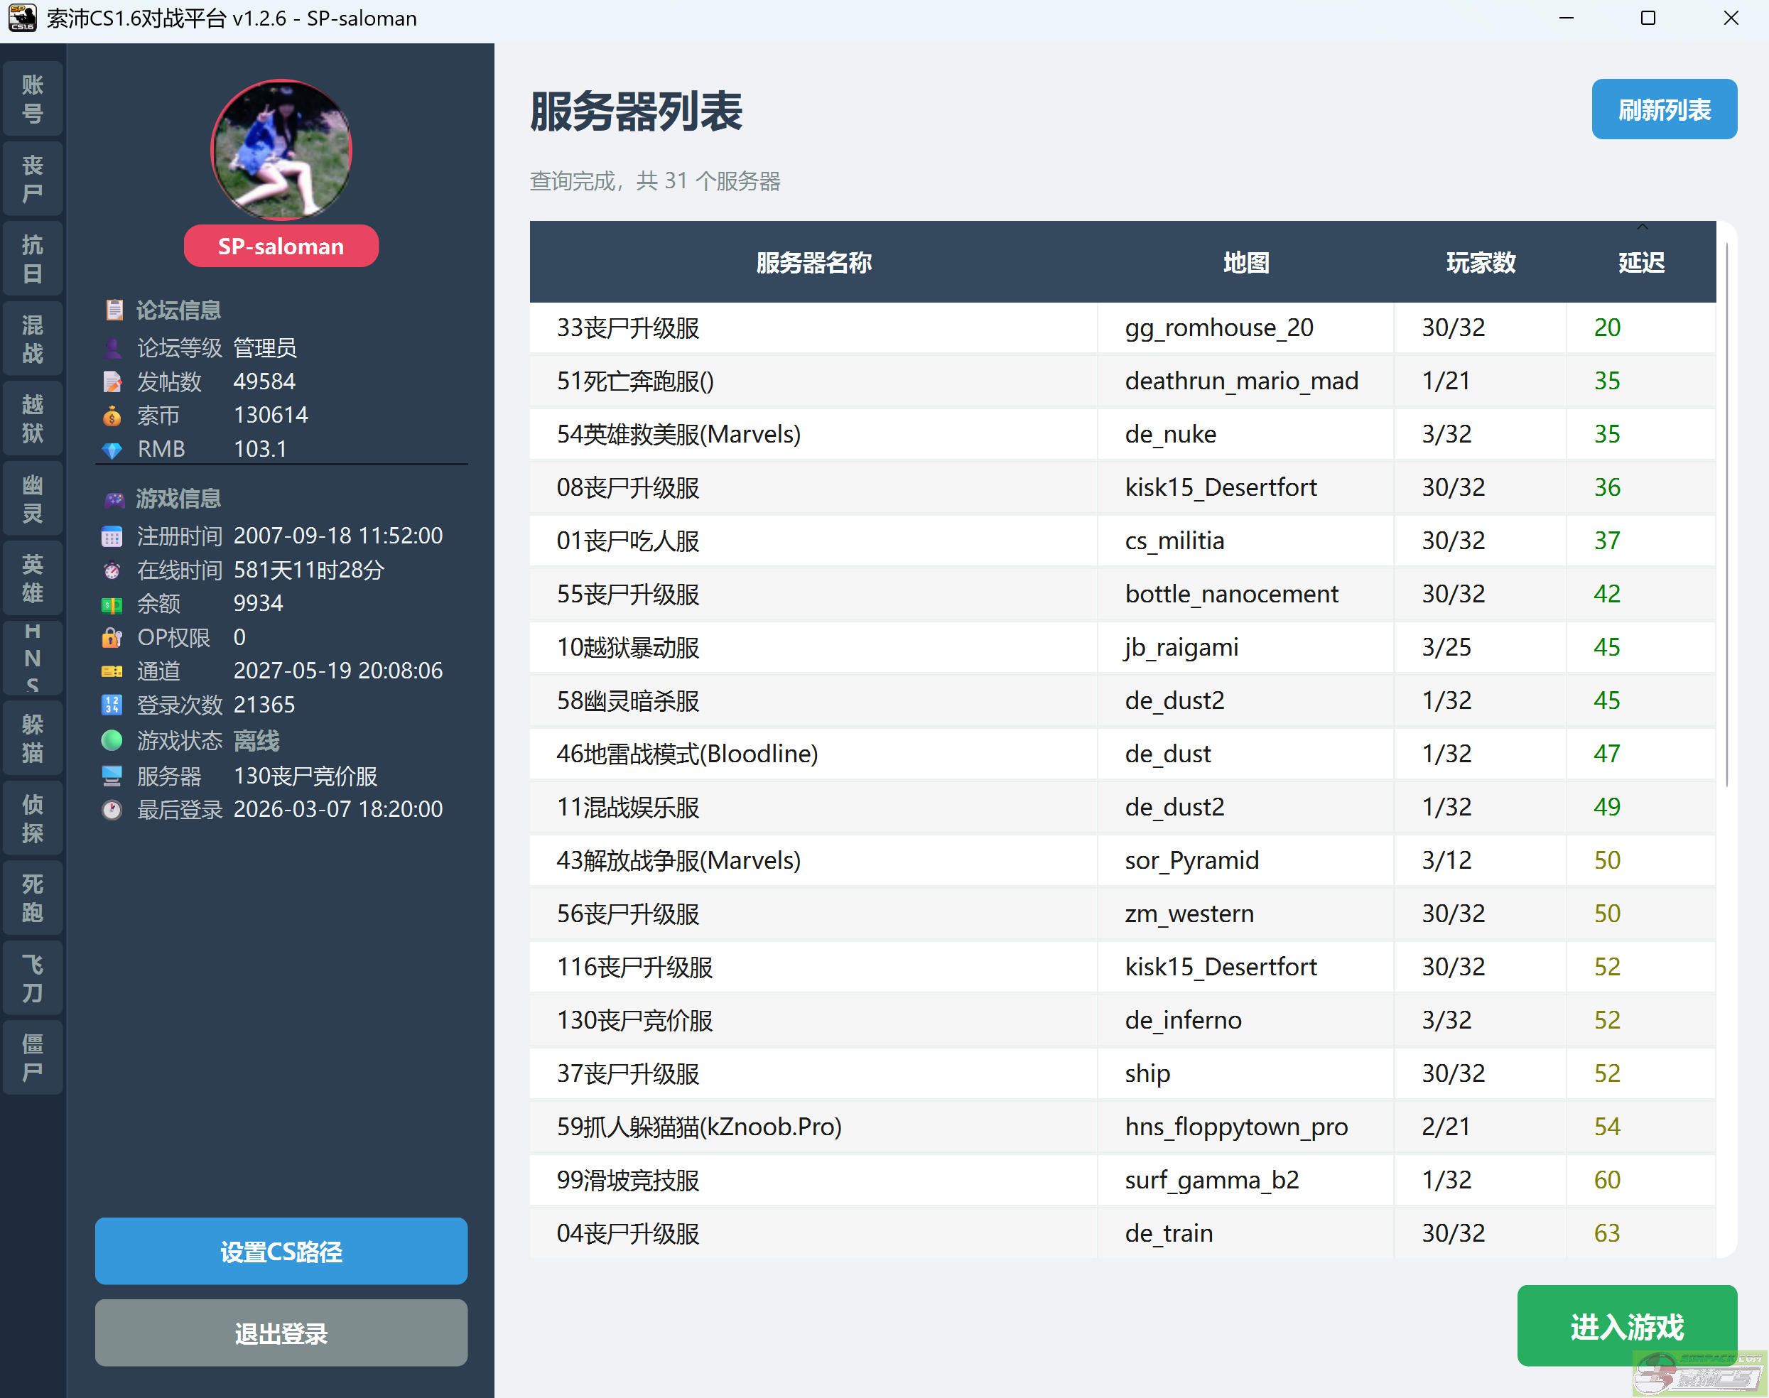Sort the list by 延迟 column header
Image resolution: width=1769 pixels, height=1398 pixels.
(x=1640, y=263)
